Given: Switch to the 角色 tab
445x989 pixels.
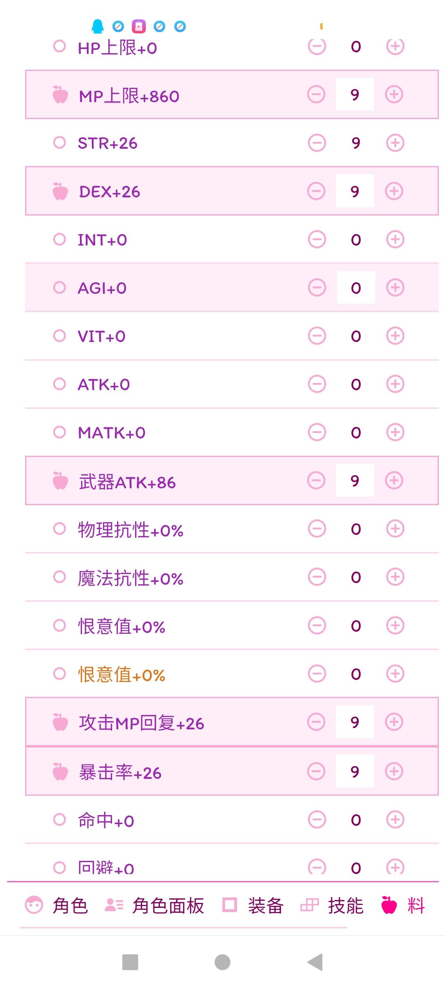Looking at the screenshot, I should pos(57,905).
